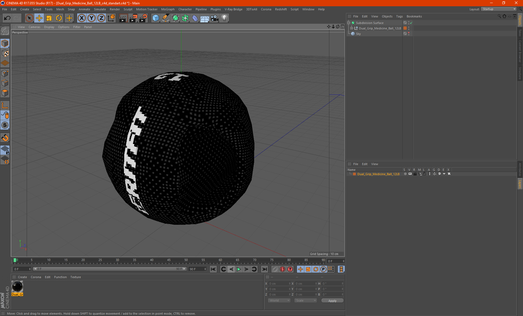The image size is (523, 316).
Task: Click the layer color swatch for Dual_Grip_Medicine_Ball
Action: 354,174
